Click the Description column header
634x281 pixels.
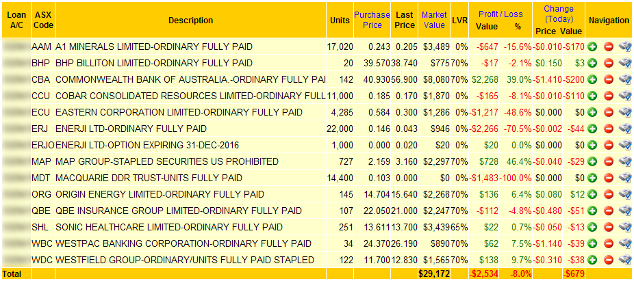[x=191, y=20]
